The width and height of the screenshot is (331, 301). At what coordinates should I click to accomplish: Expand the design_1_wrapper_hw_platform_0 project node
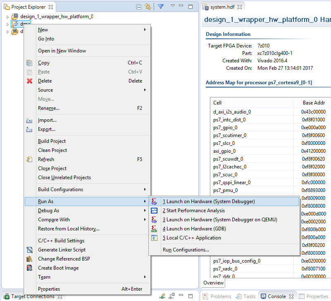coord(7,17)
